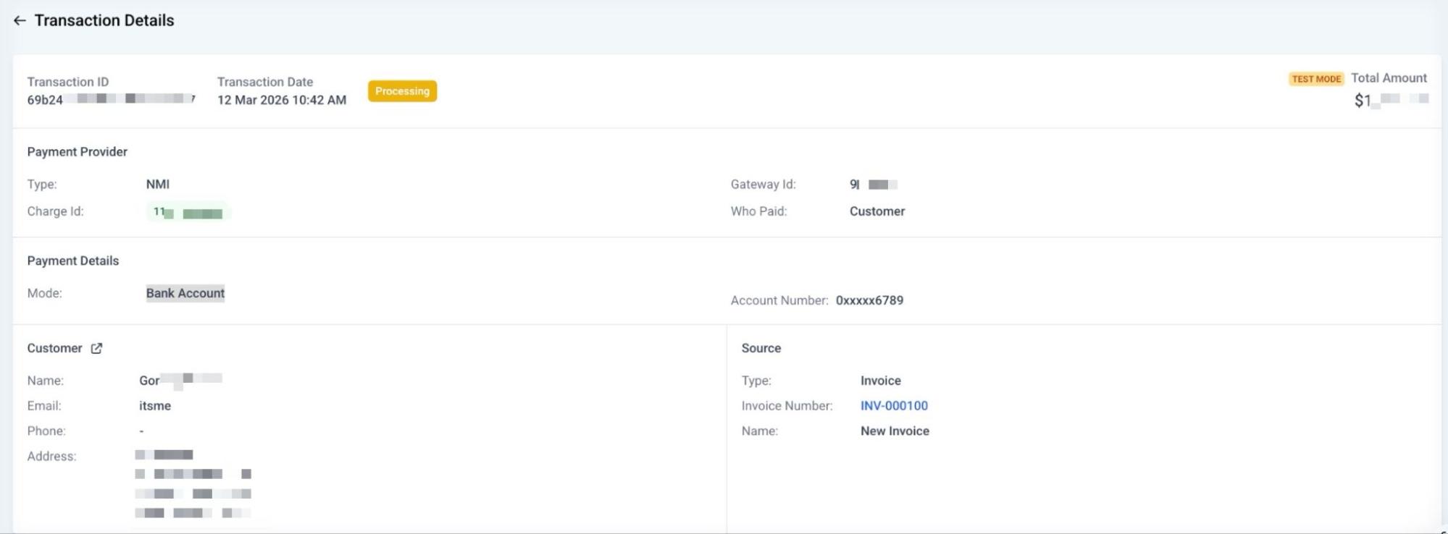Select the highlighted Bank Account mode text
1448x534 pixels.
(x=185, y=293)
